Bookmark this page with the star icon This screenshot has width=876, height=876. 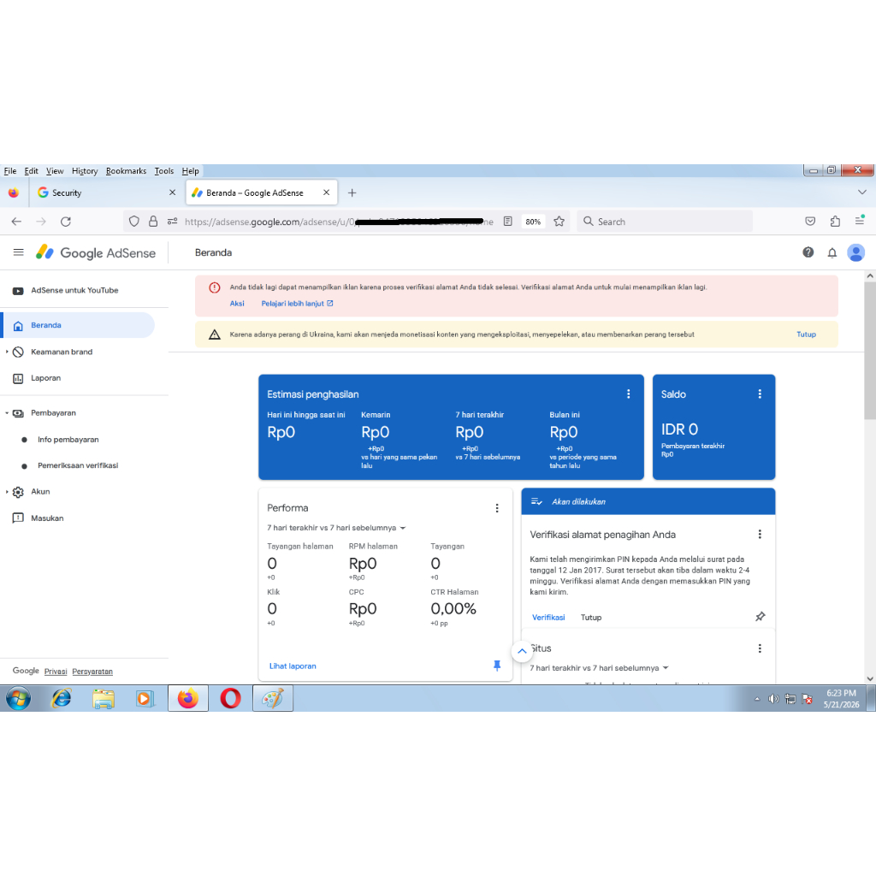click(x=559, y=222)
